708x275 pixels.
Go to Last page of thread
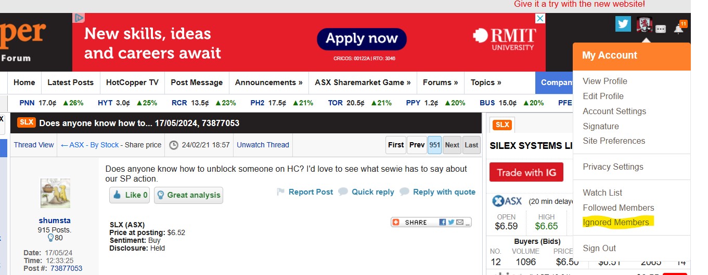[471, 145]
